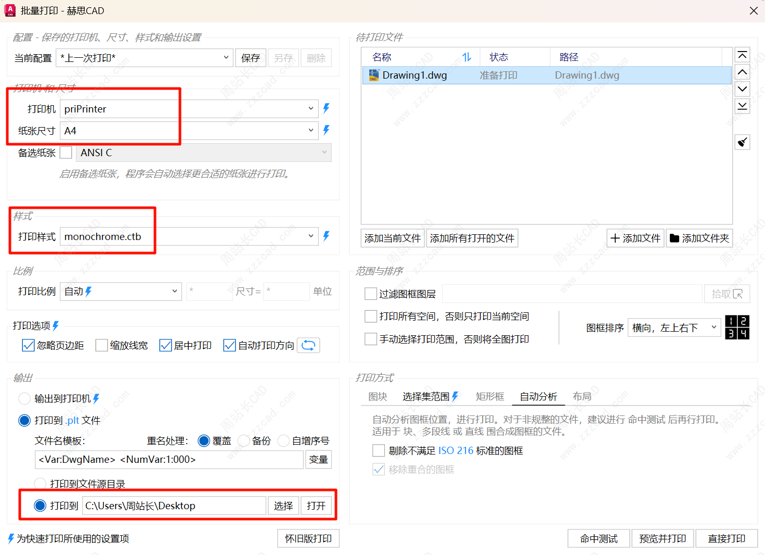
Task: Switch to the 布局 tab
Action: pos(582,397)
